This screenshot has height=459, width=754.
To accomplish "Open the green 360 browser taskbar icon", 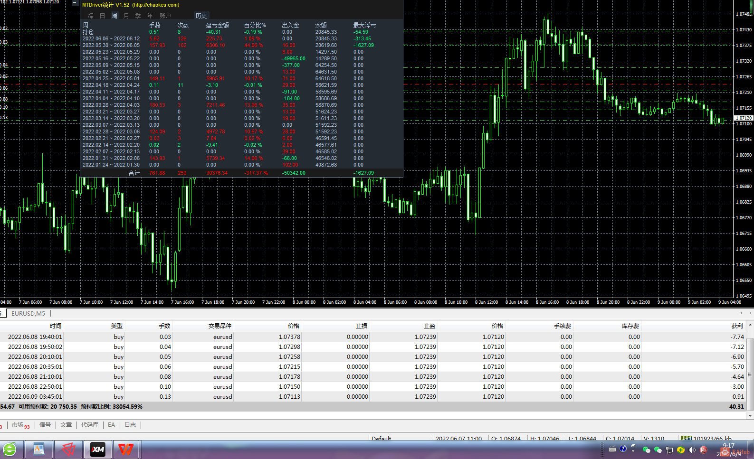I will pos(10,449).
